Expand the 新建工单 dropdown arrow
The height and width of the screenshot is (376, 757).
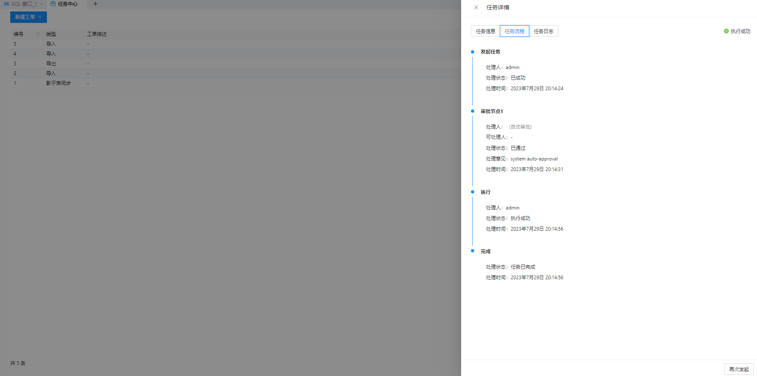pos(40,17)
